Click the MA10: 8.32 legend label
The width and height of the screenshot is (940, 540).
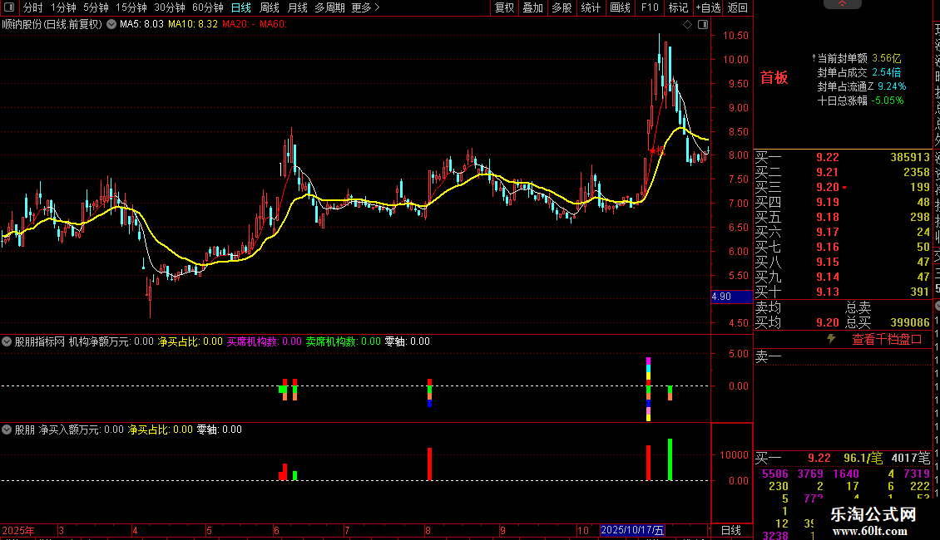(192, 24)
